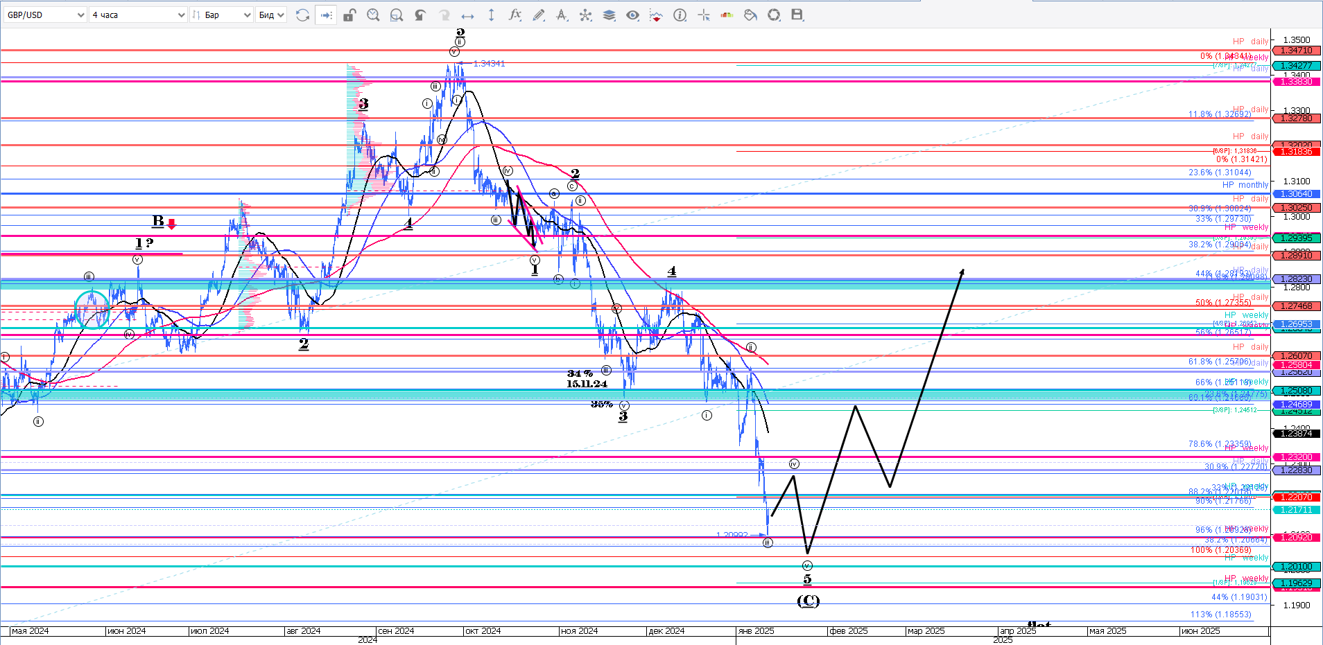Open the 'Бар' chart type dropdown

coord(221,15)
